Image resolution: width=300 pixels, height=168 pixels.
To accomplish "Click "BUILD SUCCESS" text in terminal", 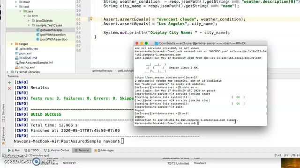I will coord(46,114).
